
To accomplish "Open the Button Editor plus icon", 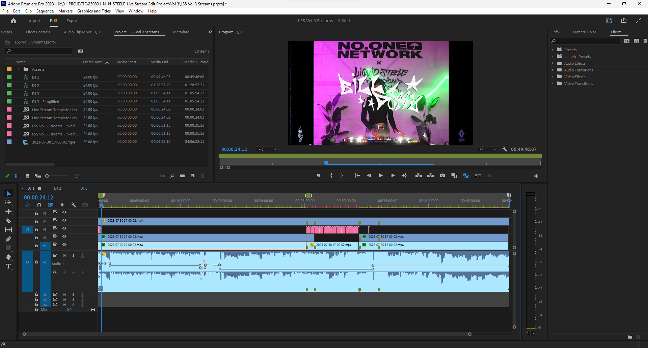I will 536,176.
